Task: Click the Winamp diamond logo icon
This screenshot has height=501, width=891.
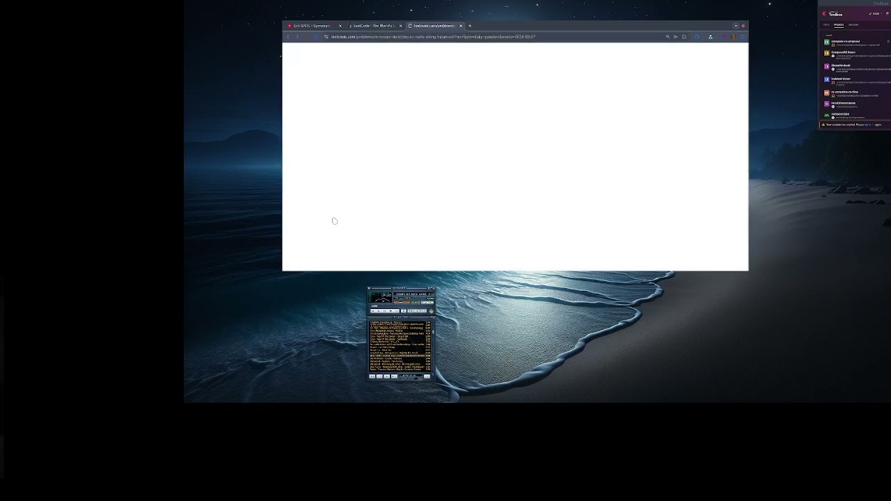Action: (x=432, y=312)
